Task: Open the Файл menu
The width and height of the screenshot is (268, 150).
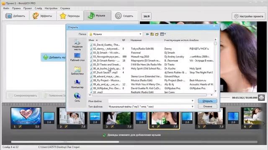Action: [6, 8]
